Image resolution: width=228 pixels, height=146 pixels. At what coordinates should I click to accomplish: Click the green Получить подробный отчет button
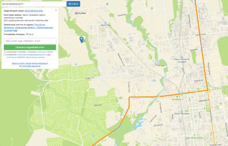point(30,47)
